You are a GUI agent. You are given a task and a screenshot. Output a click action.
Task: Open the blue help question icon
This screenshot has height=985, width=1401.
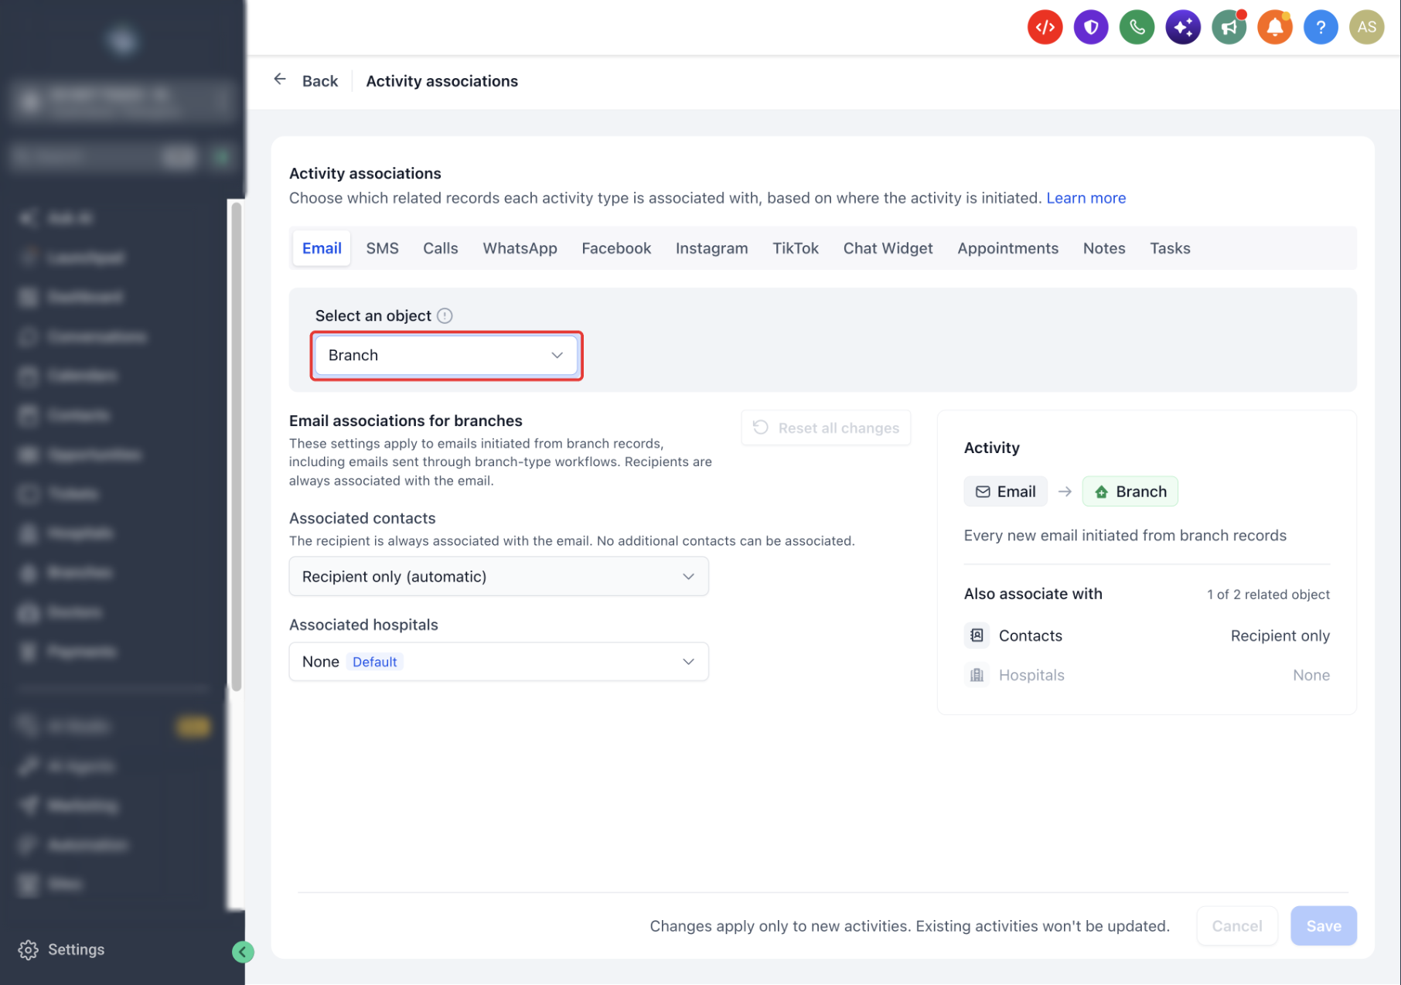[x=1321, y=28]
